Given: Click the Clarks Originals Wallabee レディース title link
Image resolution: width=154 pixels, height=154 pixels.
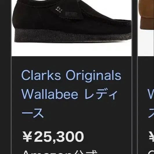Looking at the screenshot, I should tap(71, 94).
